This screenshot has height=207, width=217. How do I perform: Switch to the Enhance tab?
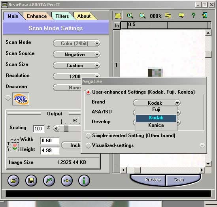click(x=37, y=16)
